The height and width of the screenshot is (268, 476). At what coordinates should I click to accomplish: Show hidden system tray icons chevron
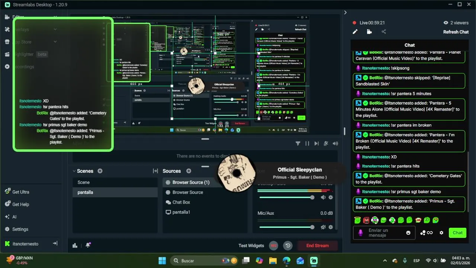click(385, 261)
